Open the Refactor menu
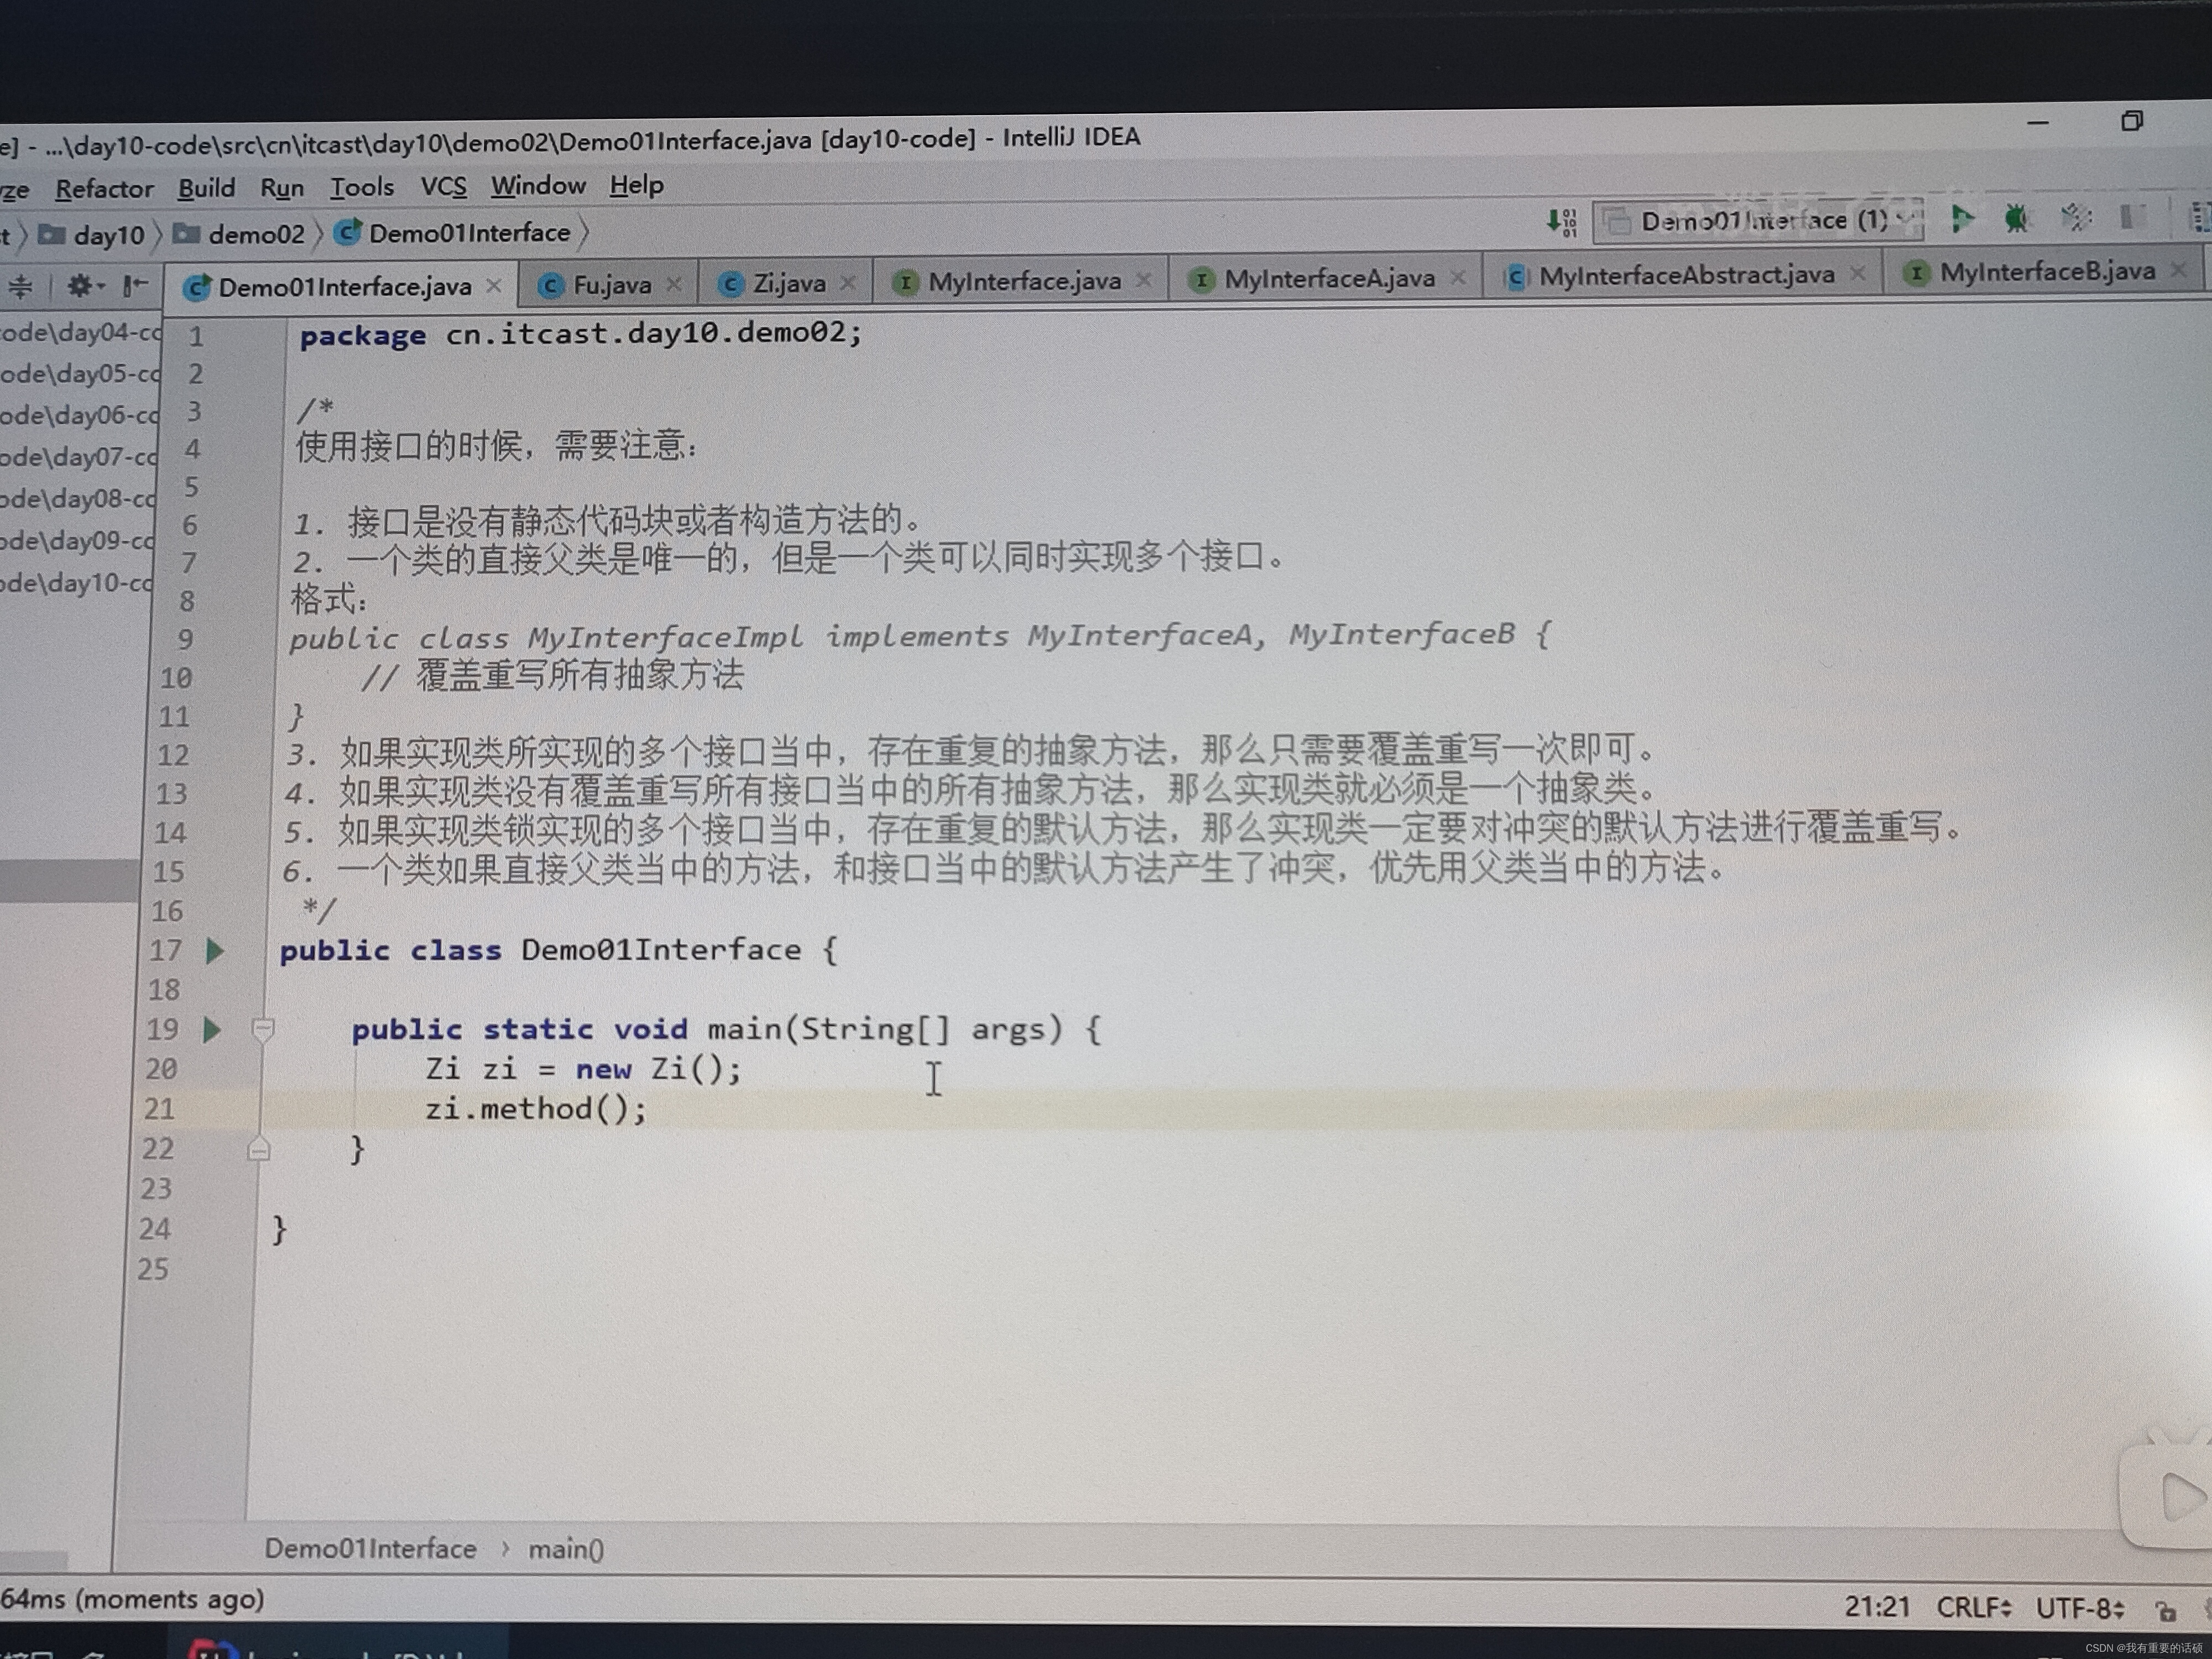 (104, 189)
